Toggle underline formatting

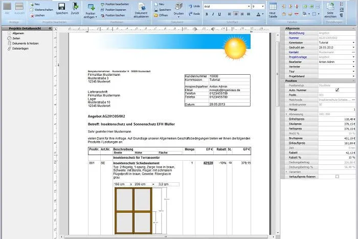(x=219, y=14)
